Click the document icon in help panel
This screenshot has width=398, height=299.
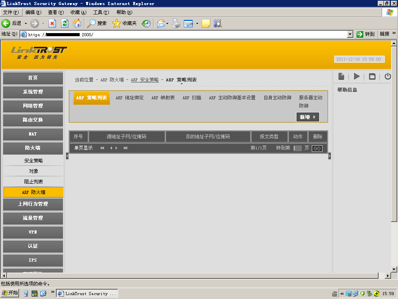click(x=341, y=76)
